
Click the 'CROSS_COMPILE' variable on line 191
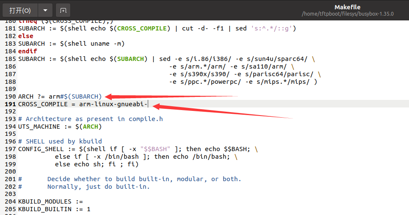[x=43, y=104]
